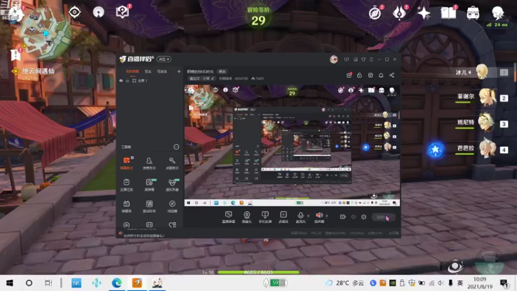Click the quest tracker 绝云间遇仙
The width and height of the screenshot is (517, 291).
(x=37, y=71)
